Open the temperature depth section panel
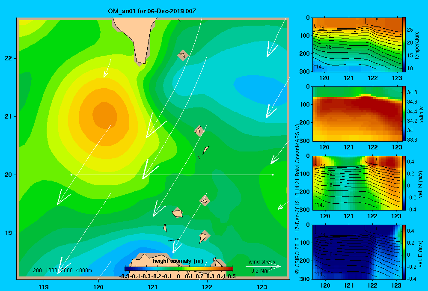 tap(357, 45)
